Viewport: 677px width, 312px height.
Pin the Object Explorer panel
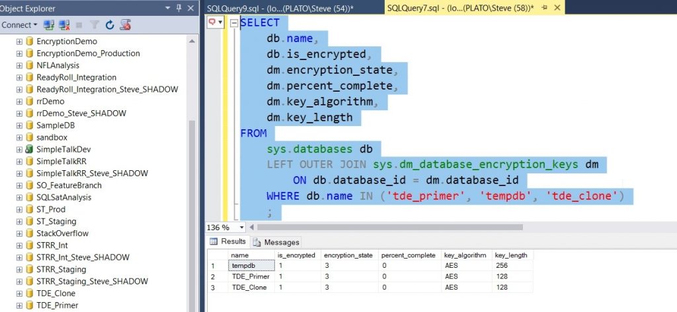[179, 8]
